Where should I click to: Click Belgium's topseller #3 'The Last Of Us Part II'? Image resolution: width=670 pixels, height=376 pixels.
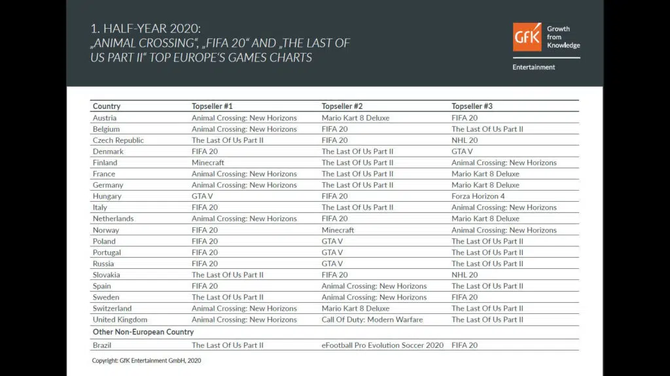[x=487, y=129]
